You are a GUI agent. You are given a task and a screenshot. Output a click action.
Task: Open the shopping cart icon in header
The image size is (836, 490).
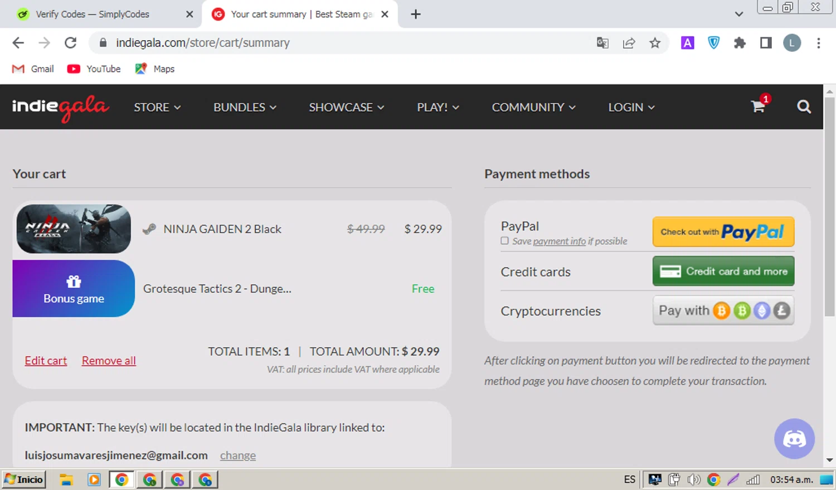click(759, 106)
